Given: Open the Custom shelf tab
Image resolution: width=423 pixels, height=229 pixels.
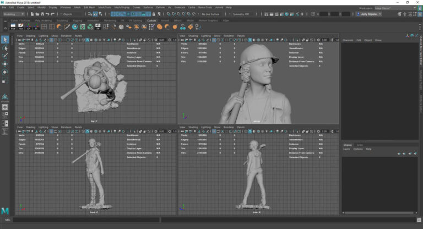Looking at the screenshot, I should (151, 20).
